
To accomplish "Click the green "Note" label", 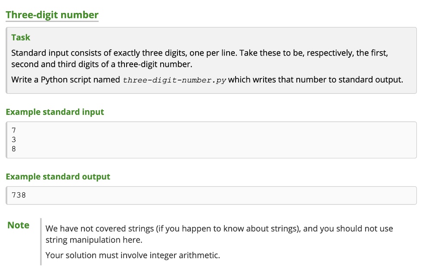I will click(x=19, y=225).
